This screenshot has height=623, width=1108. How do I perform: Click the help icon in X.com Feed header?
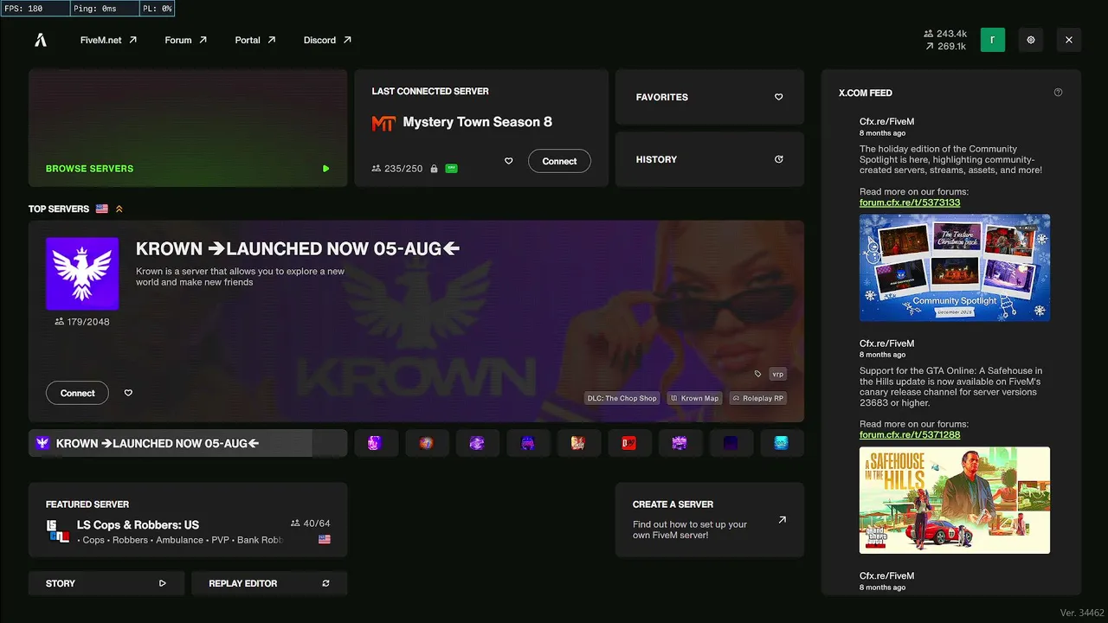point(1058,93)
